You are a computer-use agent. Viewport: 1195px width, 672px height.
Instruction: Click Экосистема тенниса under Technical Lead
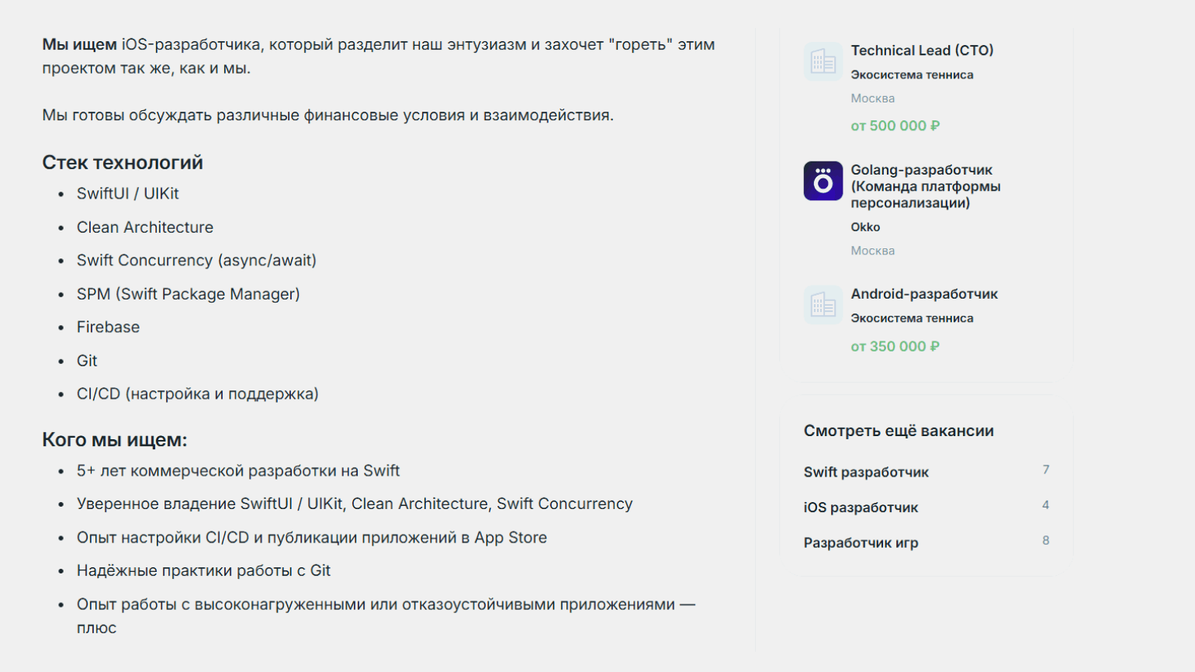coord(912,74)
